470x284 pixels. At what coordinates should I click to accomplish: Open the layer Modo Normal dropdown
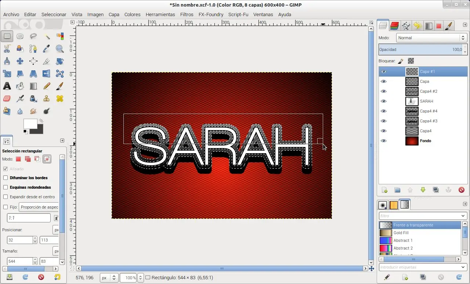tap(432, 38)
